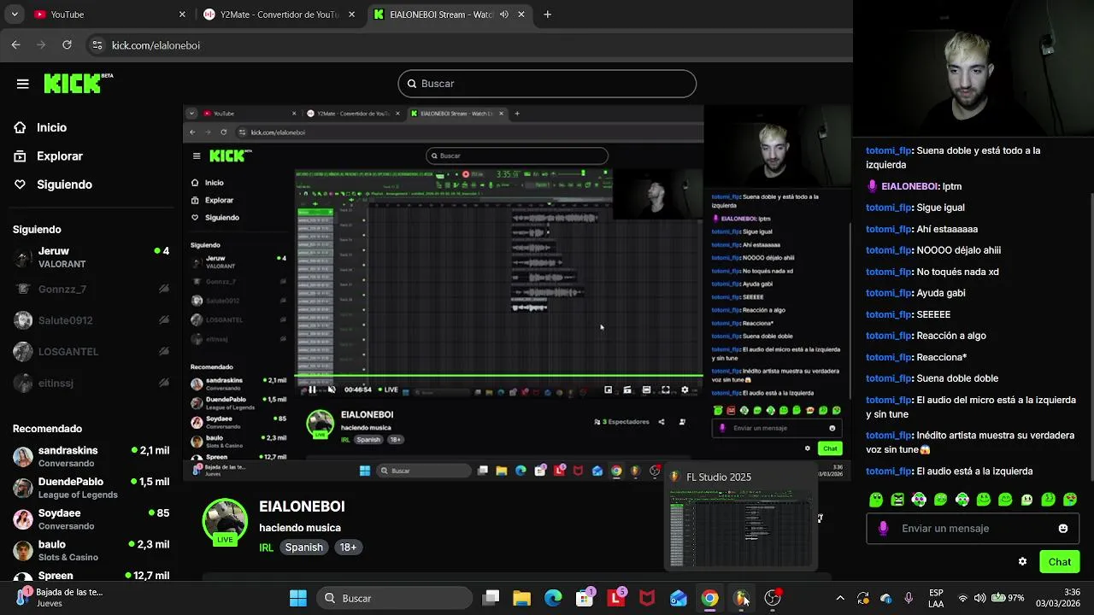Open the volume control in system tray
Image resolution: width=1094 pixels, height=615 pixels.
[979, 599]
